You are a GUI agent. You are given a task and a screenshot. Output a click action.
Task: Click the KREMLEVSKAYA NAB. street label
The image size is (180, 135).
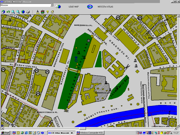[x=101, y=114]
